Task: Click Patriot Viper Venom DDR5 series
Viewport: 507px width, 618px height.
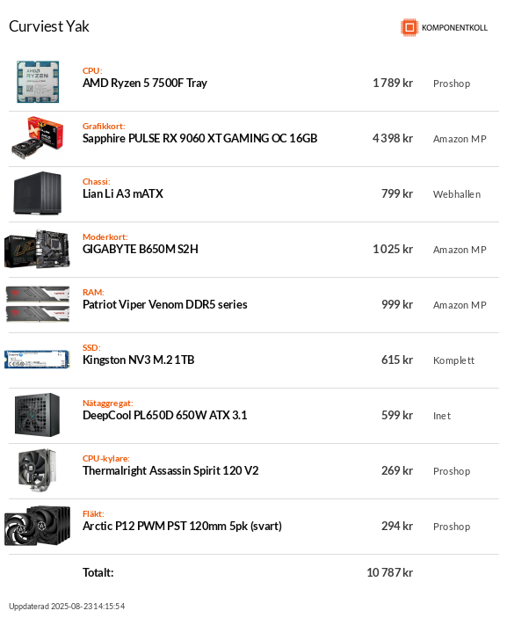Action: coord(164,305)
